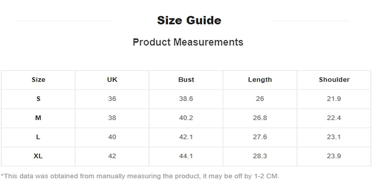Image resolution: width=372 pixels, height=180 pixels.
Task: Click the S size row label
Action: [38, 99]
